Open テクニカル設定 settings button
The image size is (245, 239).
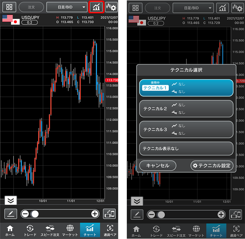click(x=212, y=165)
